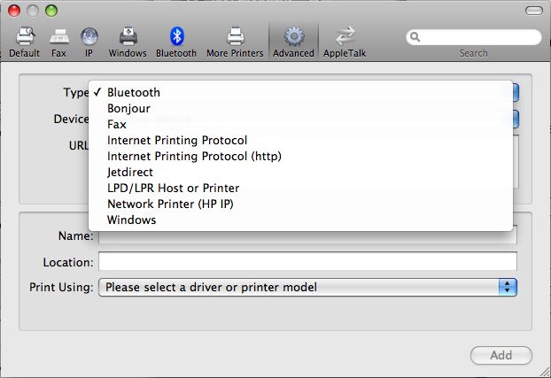Screen dimensions: 551x378
Task: Choose Jetdirect from the Type list
Action: pos(301,172)
